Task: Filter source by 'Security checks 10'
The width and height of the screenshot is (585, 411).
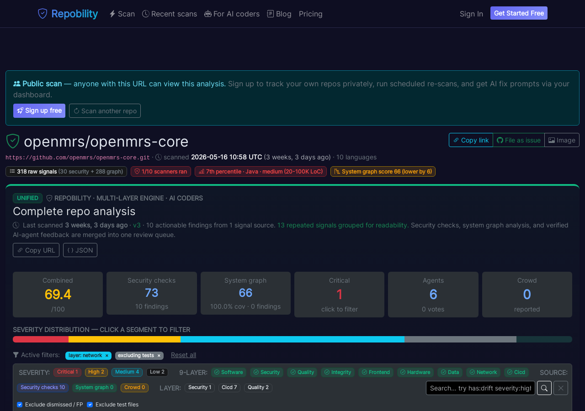Action: [43, 388]
